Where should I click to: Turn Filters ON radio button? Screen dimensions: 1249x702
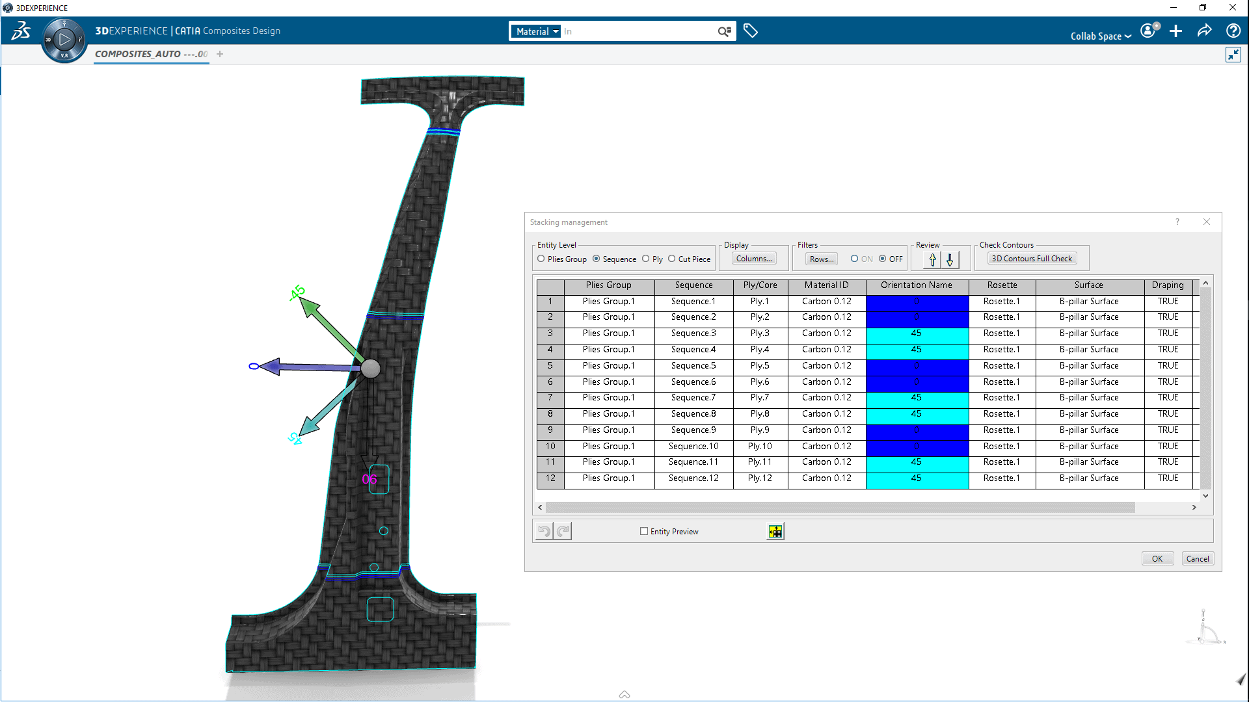pos(855,259)
